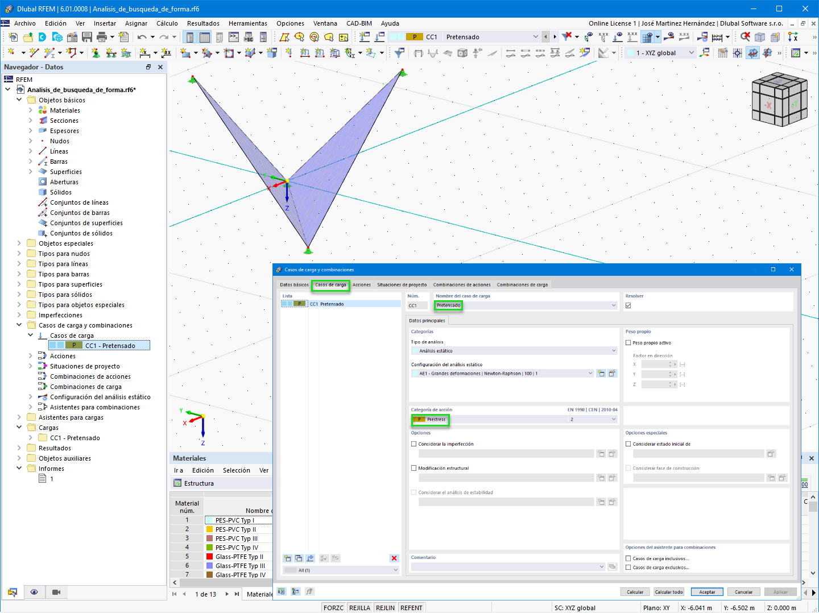This screenshot has height=613, width=819.
Task: Click new static analysis configuration icon
Action: (601, 374)
